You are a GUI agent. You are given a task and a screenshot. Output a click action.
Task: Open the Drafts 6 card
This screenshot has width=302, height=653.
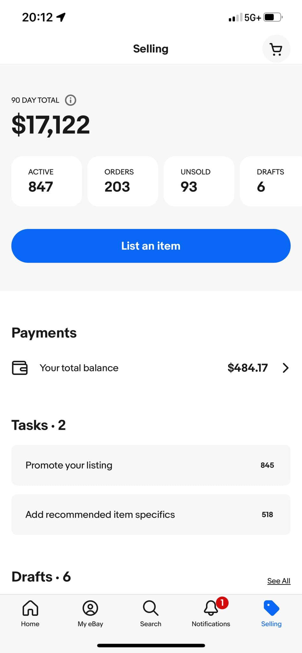(x=271, y=181)
